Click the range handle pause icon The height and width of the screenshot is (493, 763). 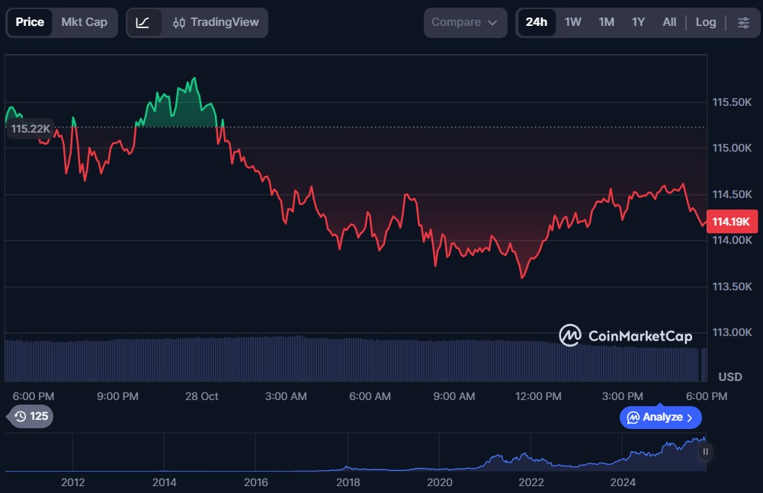pos(705,452)
